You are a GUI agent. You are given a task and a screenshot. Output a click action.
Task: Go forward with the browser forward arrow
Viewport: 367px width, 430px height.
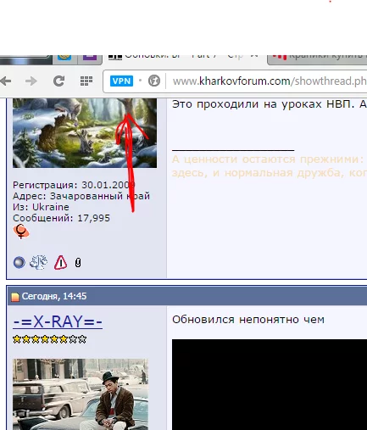pyautogui.click(x=31, y=81)
